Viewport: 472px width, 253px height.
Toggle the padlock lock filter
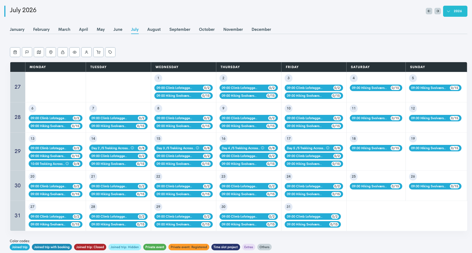tap(63, 52)
